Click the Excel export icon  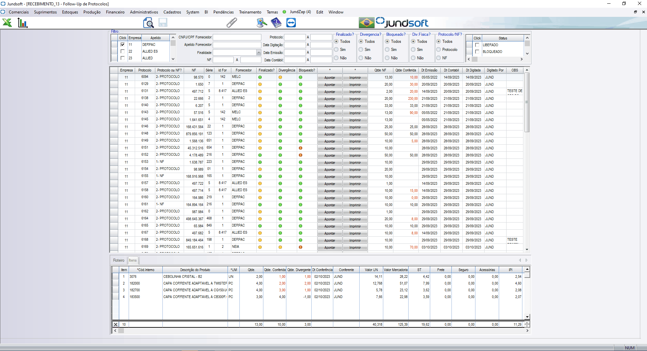[7, 23]
